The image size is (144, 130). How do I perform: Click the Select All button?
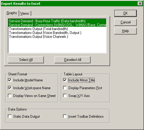tap(26, 60)
